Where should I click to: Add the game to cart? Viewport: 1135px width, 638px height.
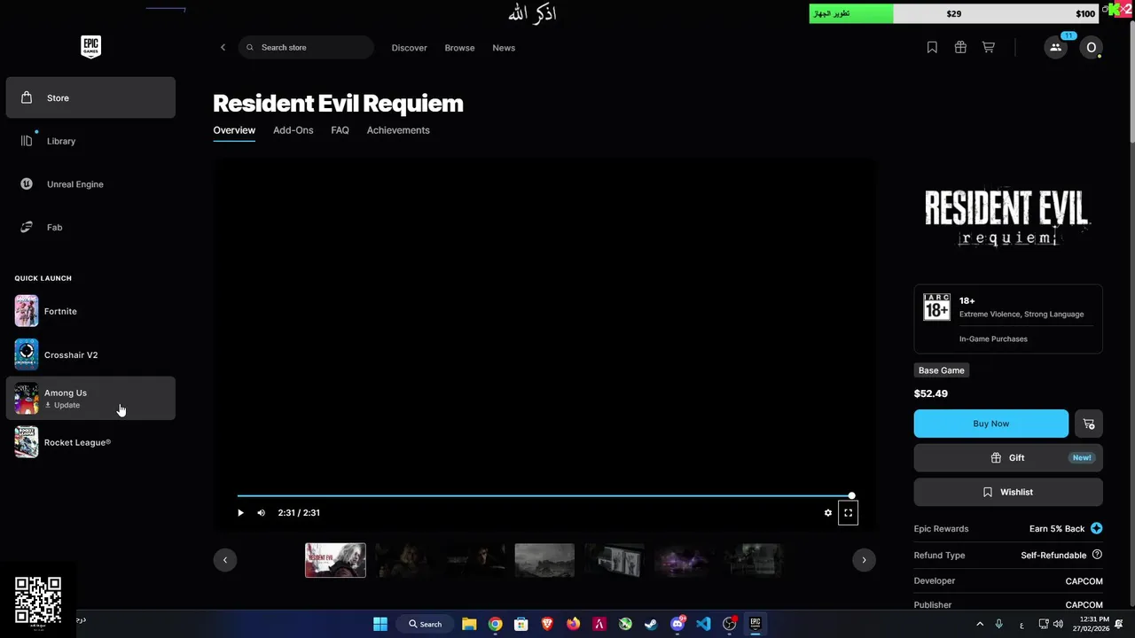point(1089,424)
